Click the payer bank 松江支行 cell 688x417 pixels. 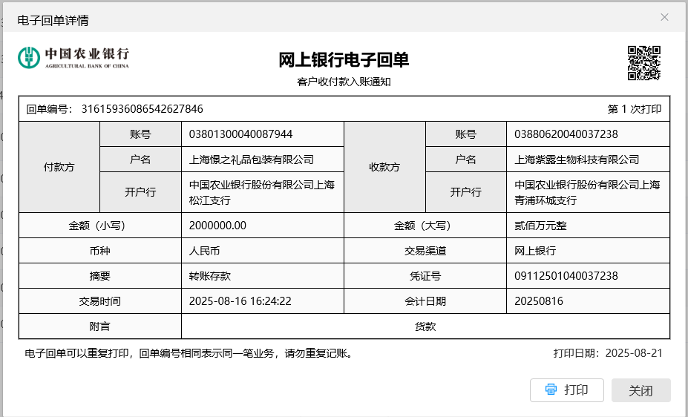pos(261,192)
